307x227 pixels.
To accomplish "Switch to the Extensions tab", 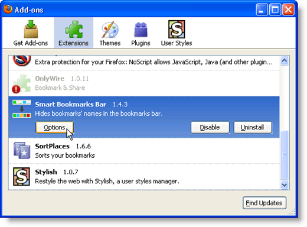I will (73, 33).
